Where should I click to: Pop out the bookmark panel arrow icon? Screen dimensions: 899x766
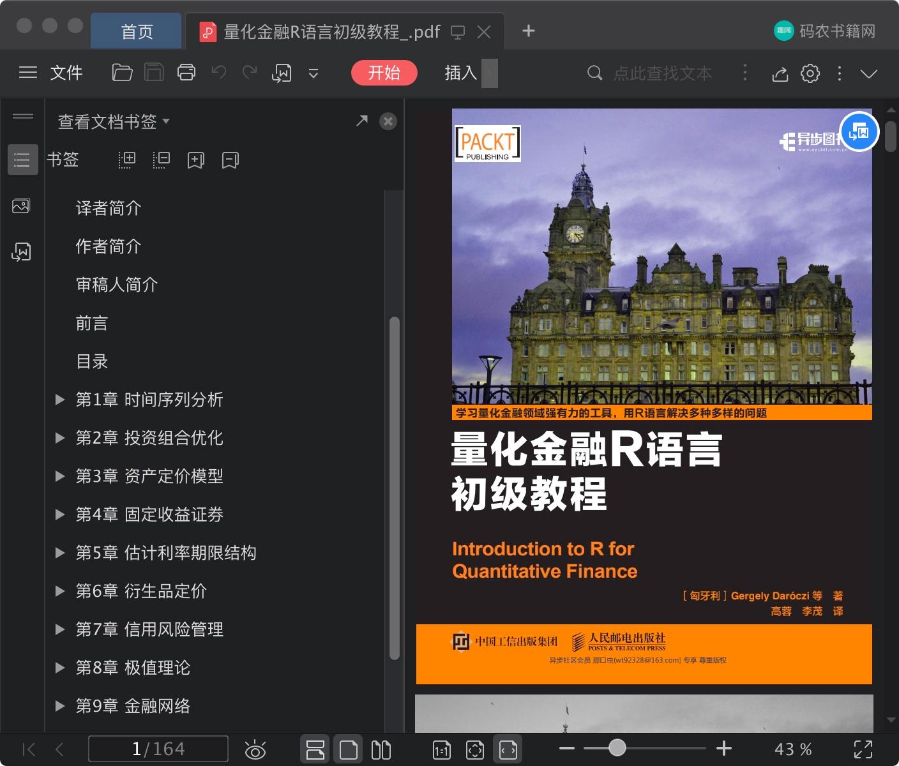tap(362, 121)
